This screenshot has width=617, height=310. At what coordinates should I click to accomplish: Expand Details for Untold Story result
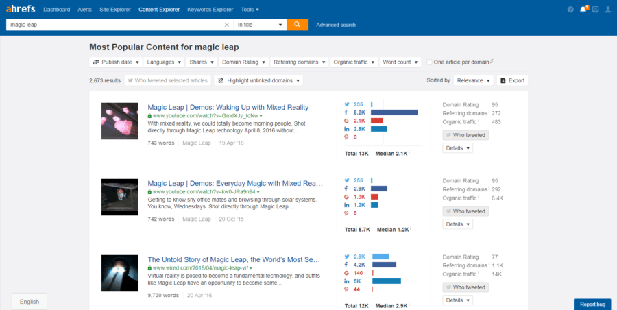pyautogui.click(x=458, y=300)
